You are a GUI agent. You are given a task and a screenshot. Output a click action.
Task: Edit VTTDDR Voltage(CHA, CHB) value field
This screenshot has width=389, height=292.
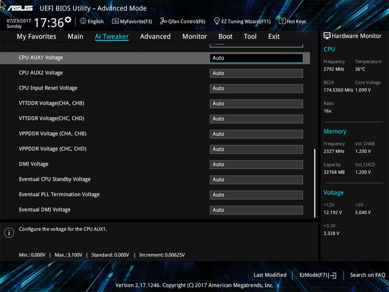(x=256, y=103)
